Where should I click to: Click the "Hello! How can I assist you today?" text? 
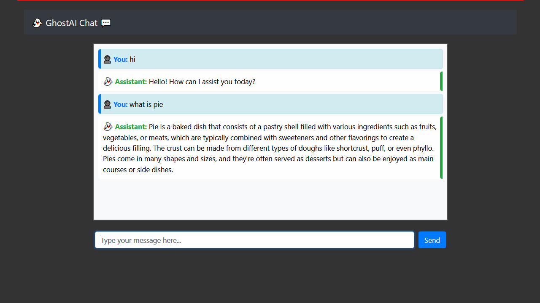point(202,82)
